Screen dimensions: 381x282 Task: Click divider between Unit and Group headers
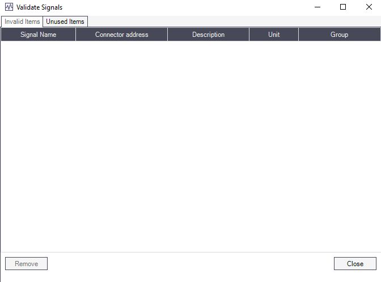pyautogui.click(x=298, y=35)
